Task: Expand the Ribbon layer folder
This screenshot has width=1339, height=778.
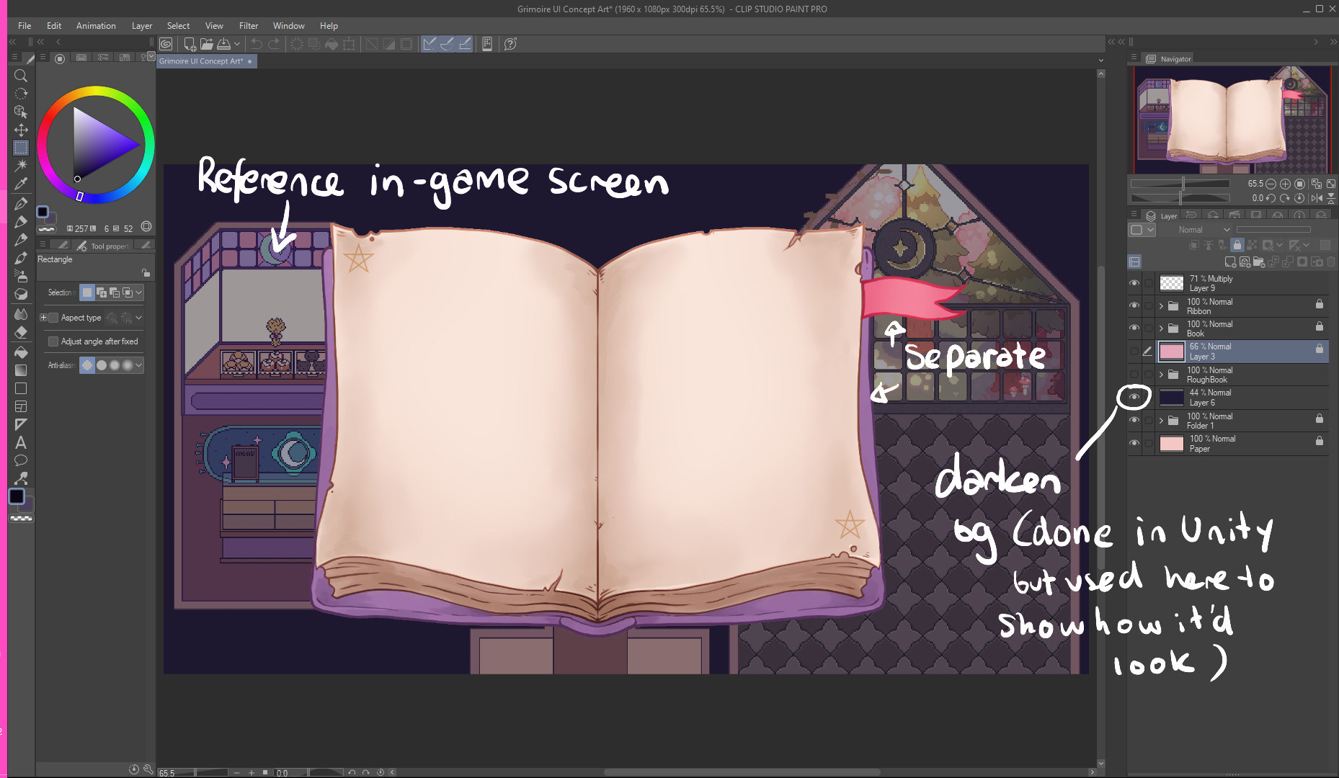Action: pyautogui.click(x=1162, y=306)
